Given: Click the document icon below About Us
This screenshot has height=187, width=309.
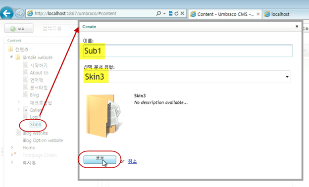Looking at the screenshot, I should (x=26, y=80).
